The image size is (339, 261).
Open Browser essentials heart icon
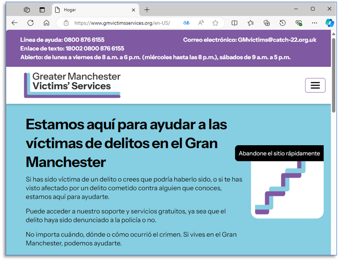coord(298,23)
